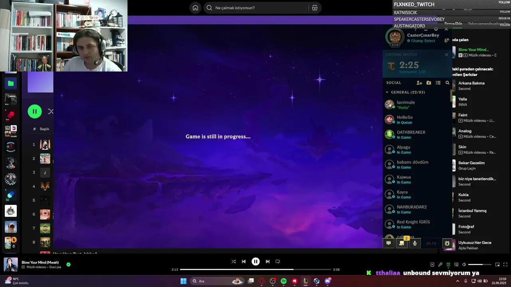This screenshot has width=511, height=287.
Task: Select track 1 cover in the playlist
Action: coord(45,144)
